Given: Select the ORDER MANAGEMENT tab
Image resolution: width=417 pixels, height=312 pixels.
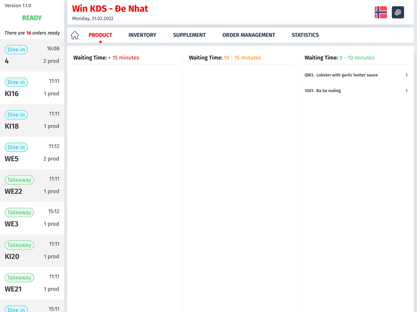Looking at the screenshot, I should click(x=248, y=35).
